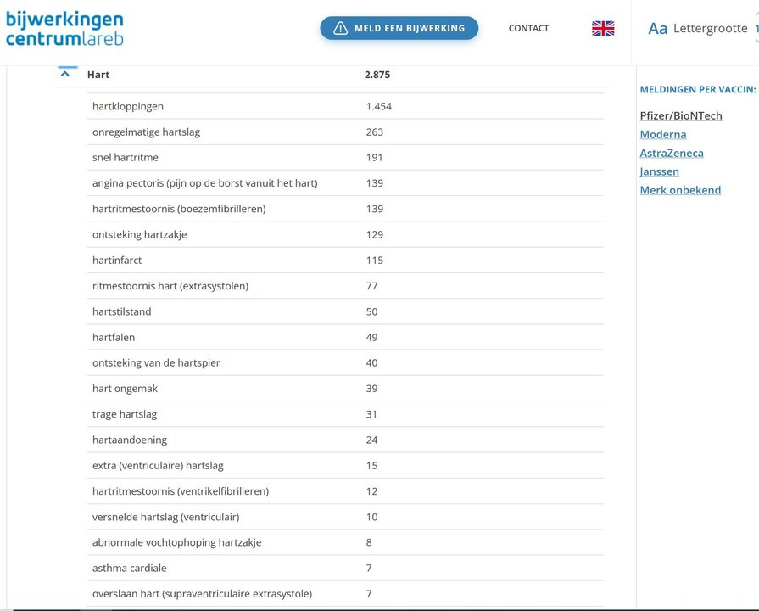Open the Pfizer/BioNTech reports link
This screenshot has width=759, height=611.
(681, 115)
